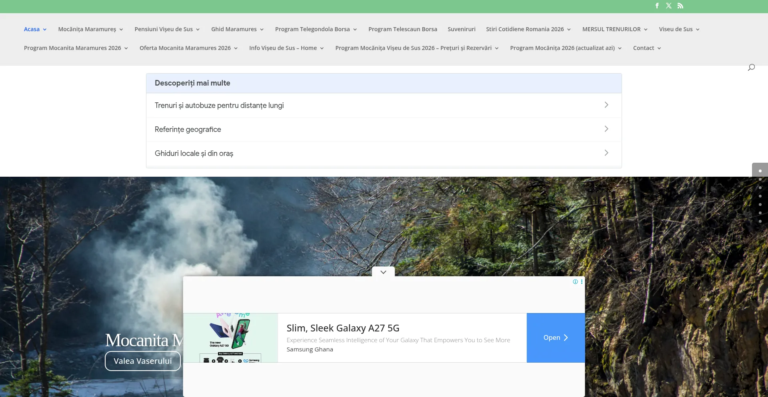Expand the Contact dropdown chevron
Screen dimensions: 768x397
pyautogui.click(x=659, y=48)
